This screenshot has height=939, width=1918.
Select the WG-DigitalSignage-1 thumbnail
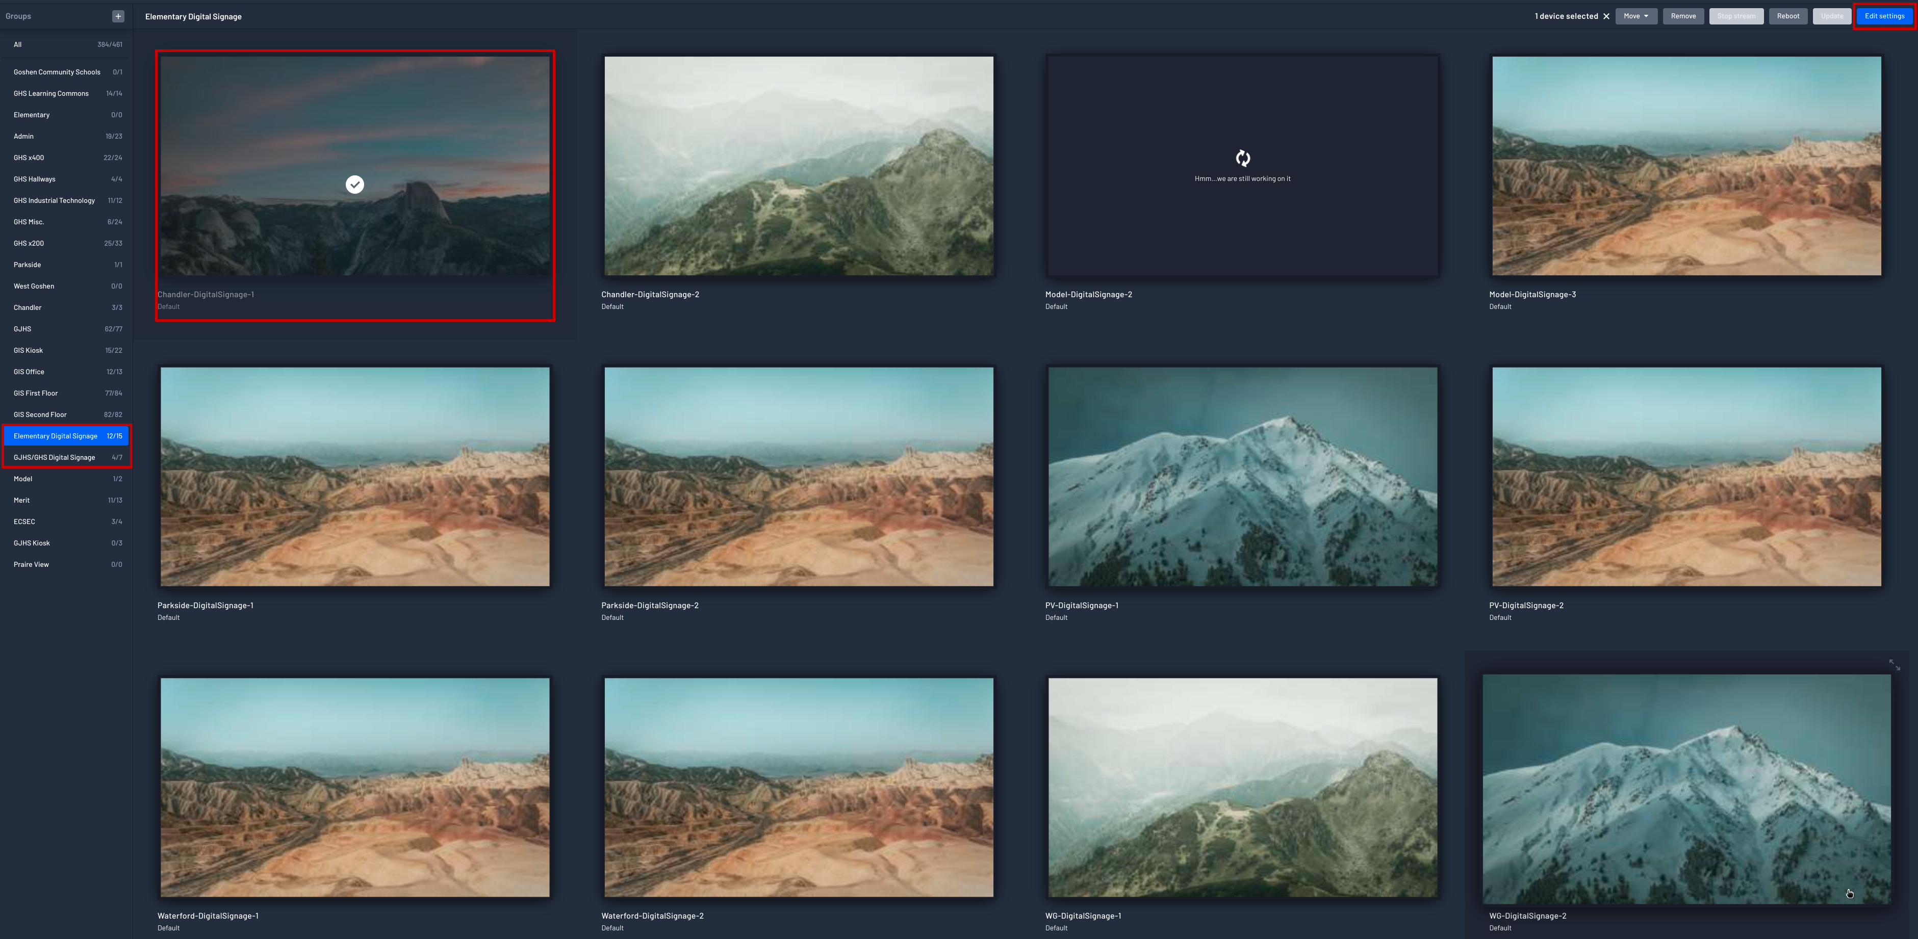pos(1242,787)
